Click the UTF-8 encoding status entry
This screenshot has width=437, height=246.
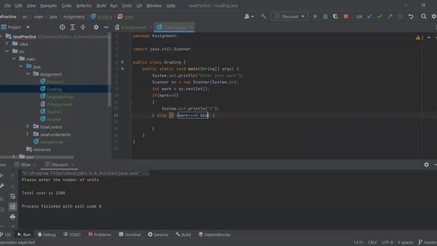pos(387,242)
